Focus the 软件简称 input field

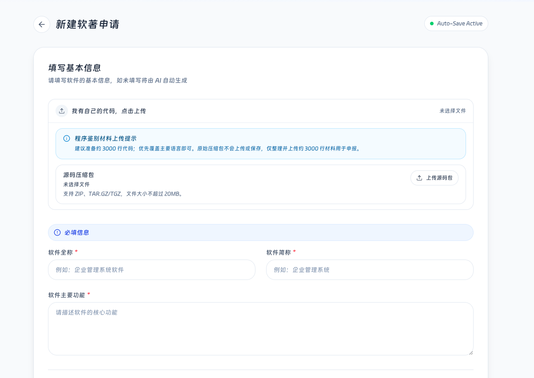[x=369, y=270]
